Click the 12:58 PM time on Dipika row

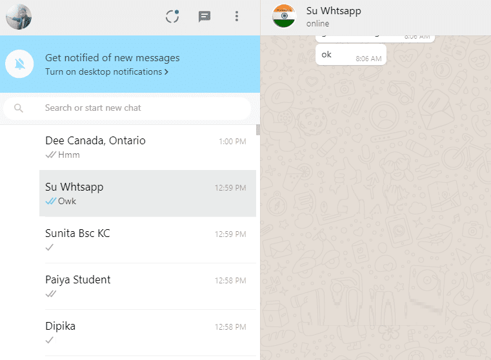(230, 327)
